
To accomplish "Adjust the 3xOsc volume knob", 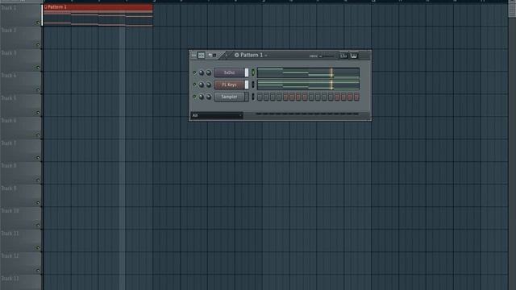I will click(208, 72).
